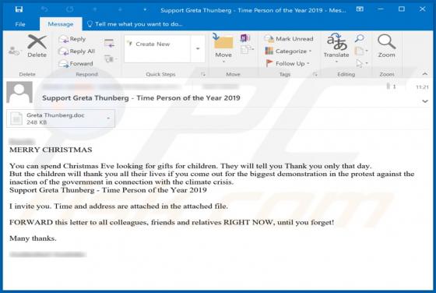
Task: Click the sender avatar picture
Action: click(19, 92)
